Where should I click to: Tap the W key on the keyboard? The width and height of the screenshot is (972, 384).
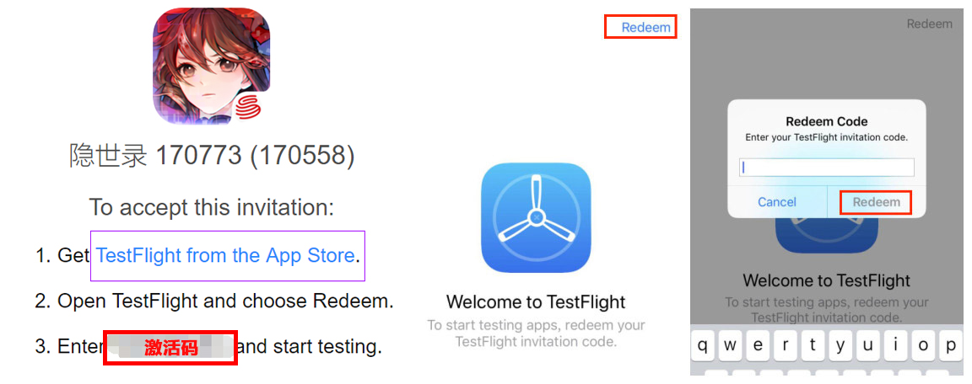[730, 345]
